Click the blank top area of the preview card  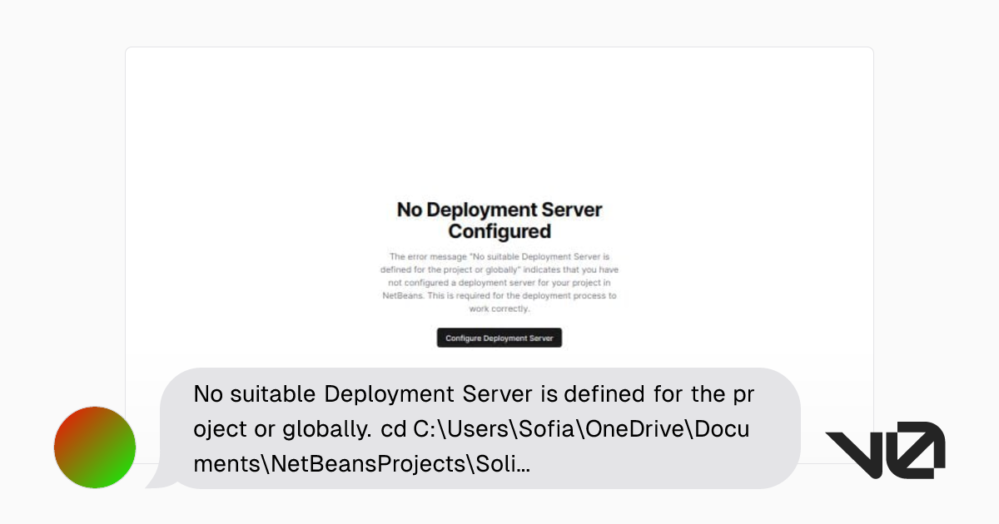(499, 116)
